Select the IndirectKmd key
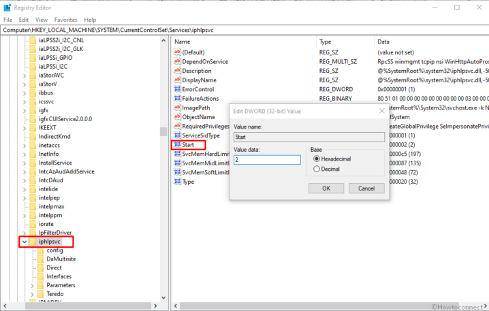Screen dimensions: 489x311 click(54, 137)
